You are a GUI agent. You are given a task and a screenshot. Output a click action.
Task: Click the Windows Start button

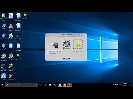(x=2, y=85)
